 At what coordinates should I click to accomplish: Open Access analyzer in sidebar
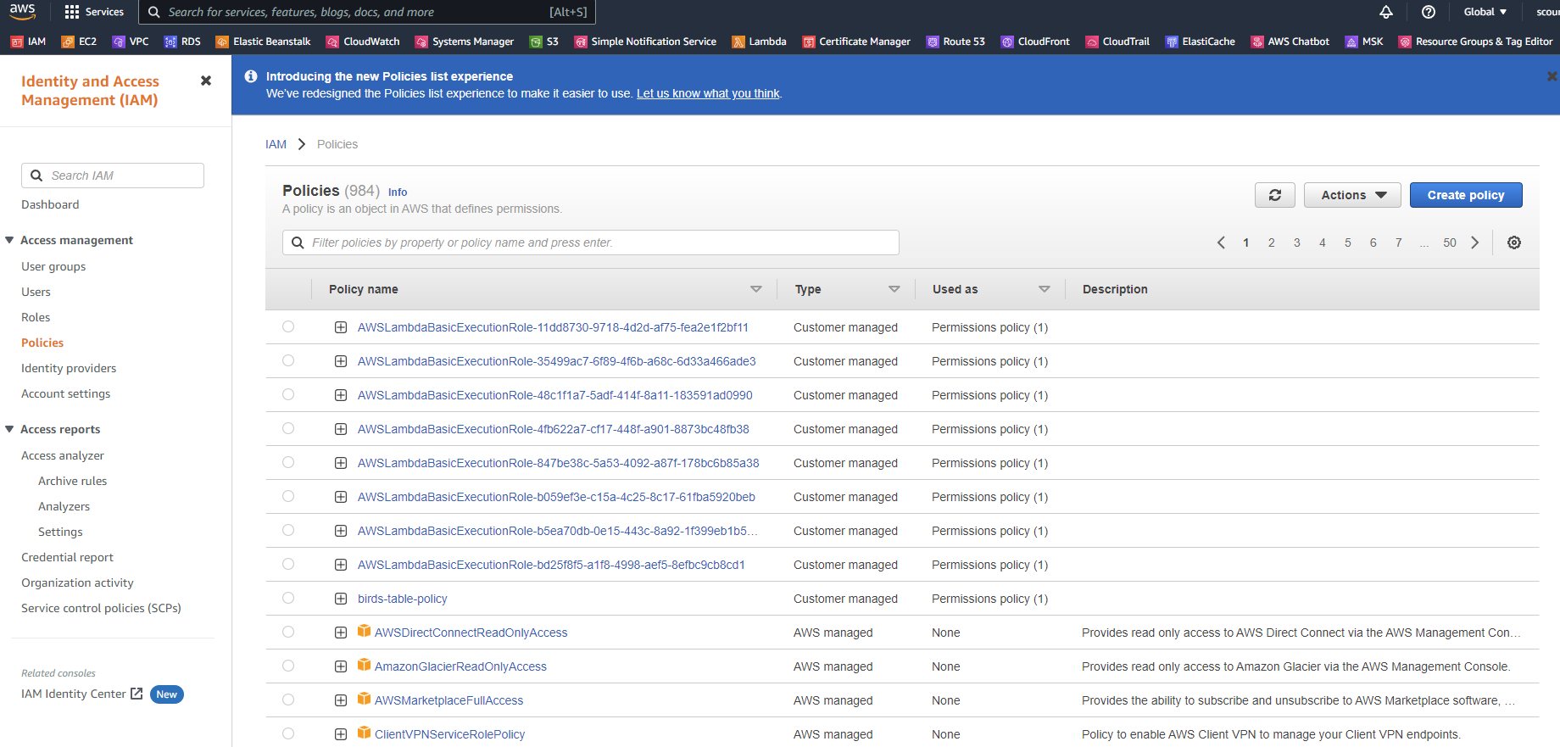[x=63, y=455]
